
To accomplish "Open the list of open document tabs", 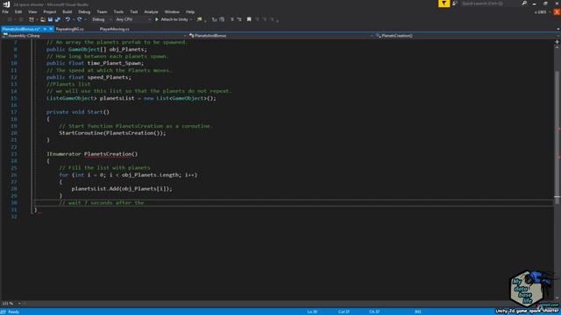I will pyautogui.click(x=558, y=29).
